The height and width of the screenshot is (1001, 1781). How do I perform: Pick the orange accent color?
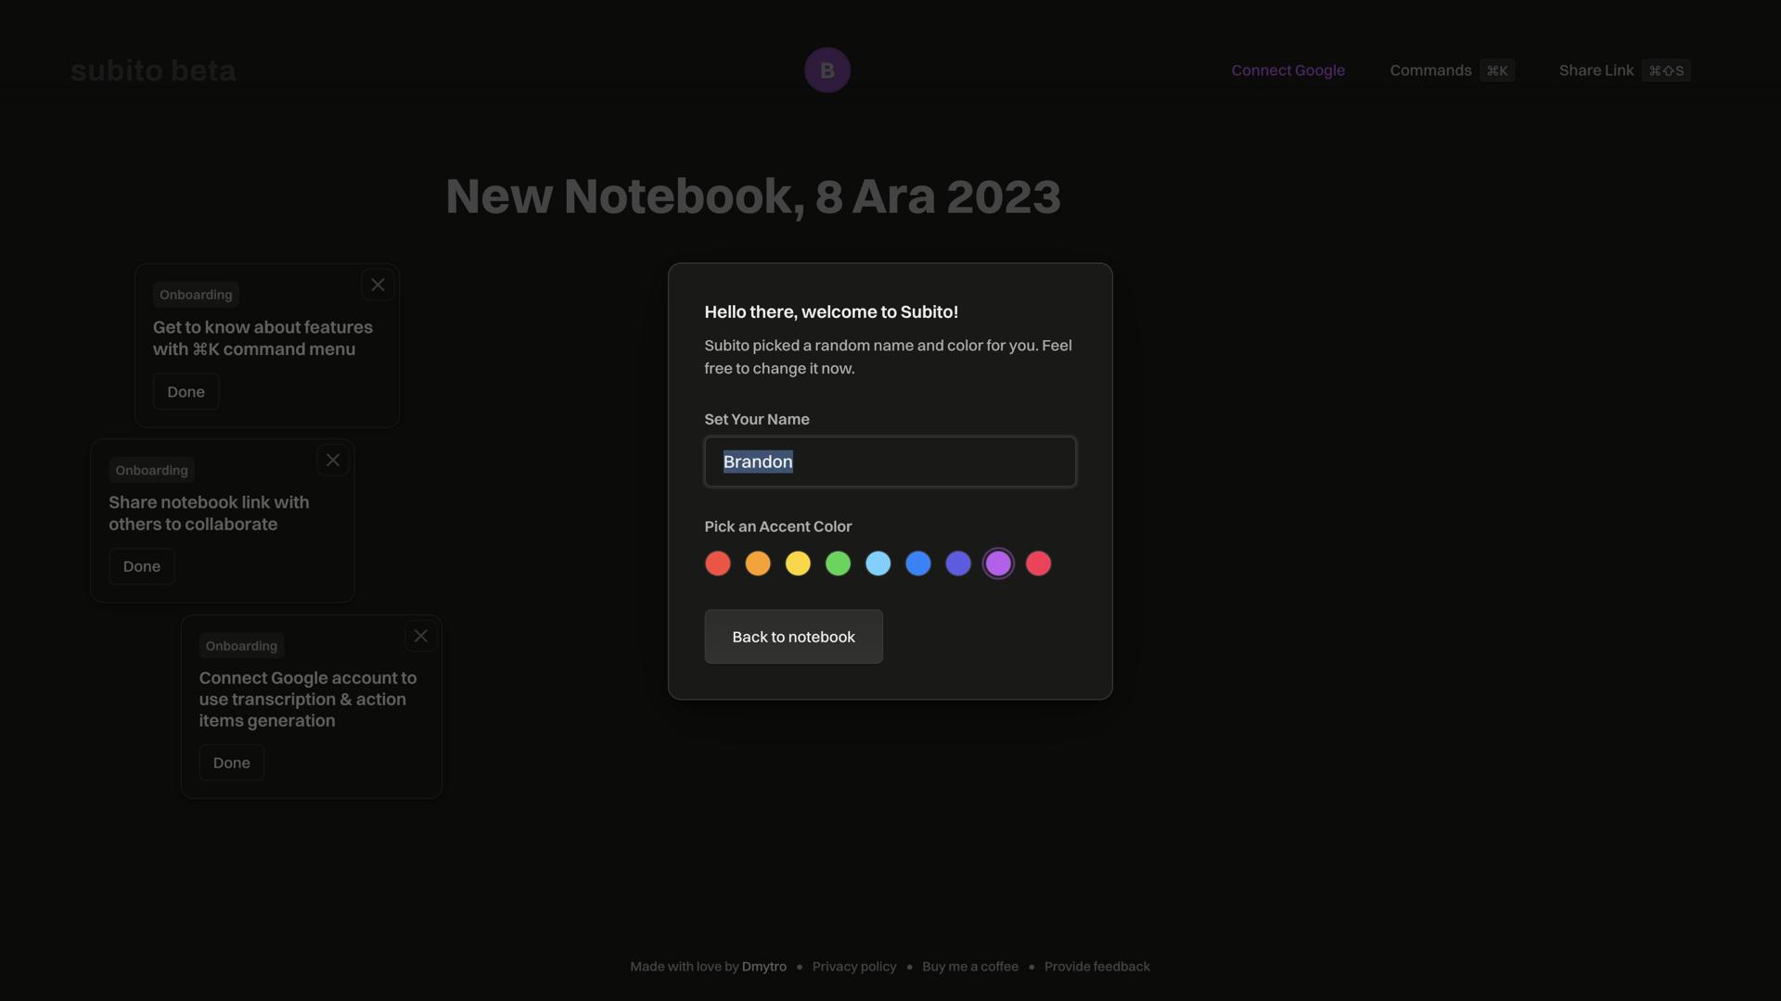[758, 564]
